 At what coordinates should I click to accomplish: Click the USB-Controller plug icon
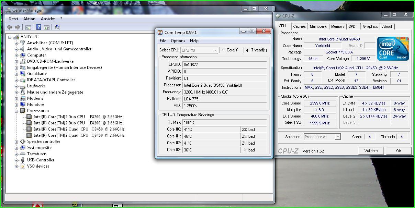click(23, 160)
